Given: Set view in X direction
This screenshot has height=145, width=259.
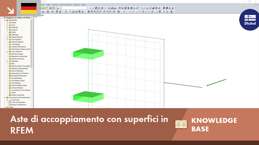Looking at the screenshot, I should (104, 12).
